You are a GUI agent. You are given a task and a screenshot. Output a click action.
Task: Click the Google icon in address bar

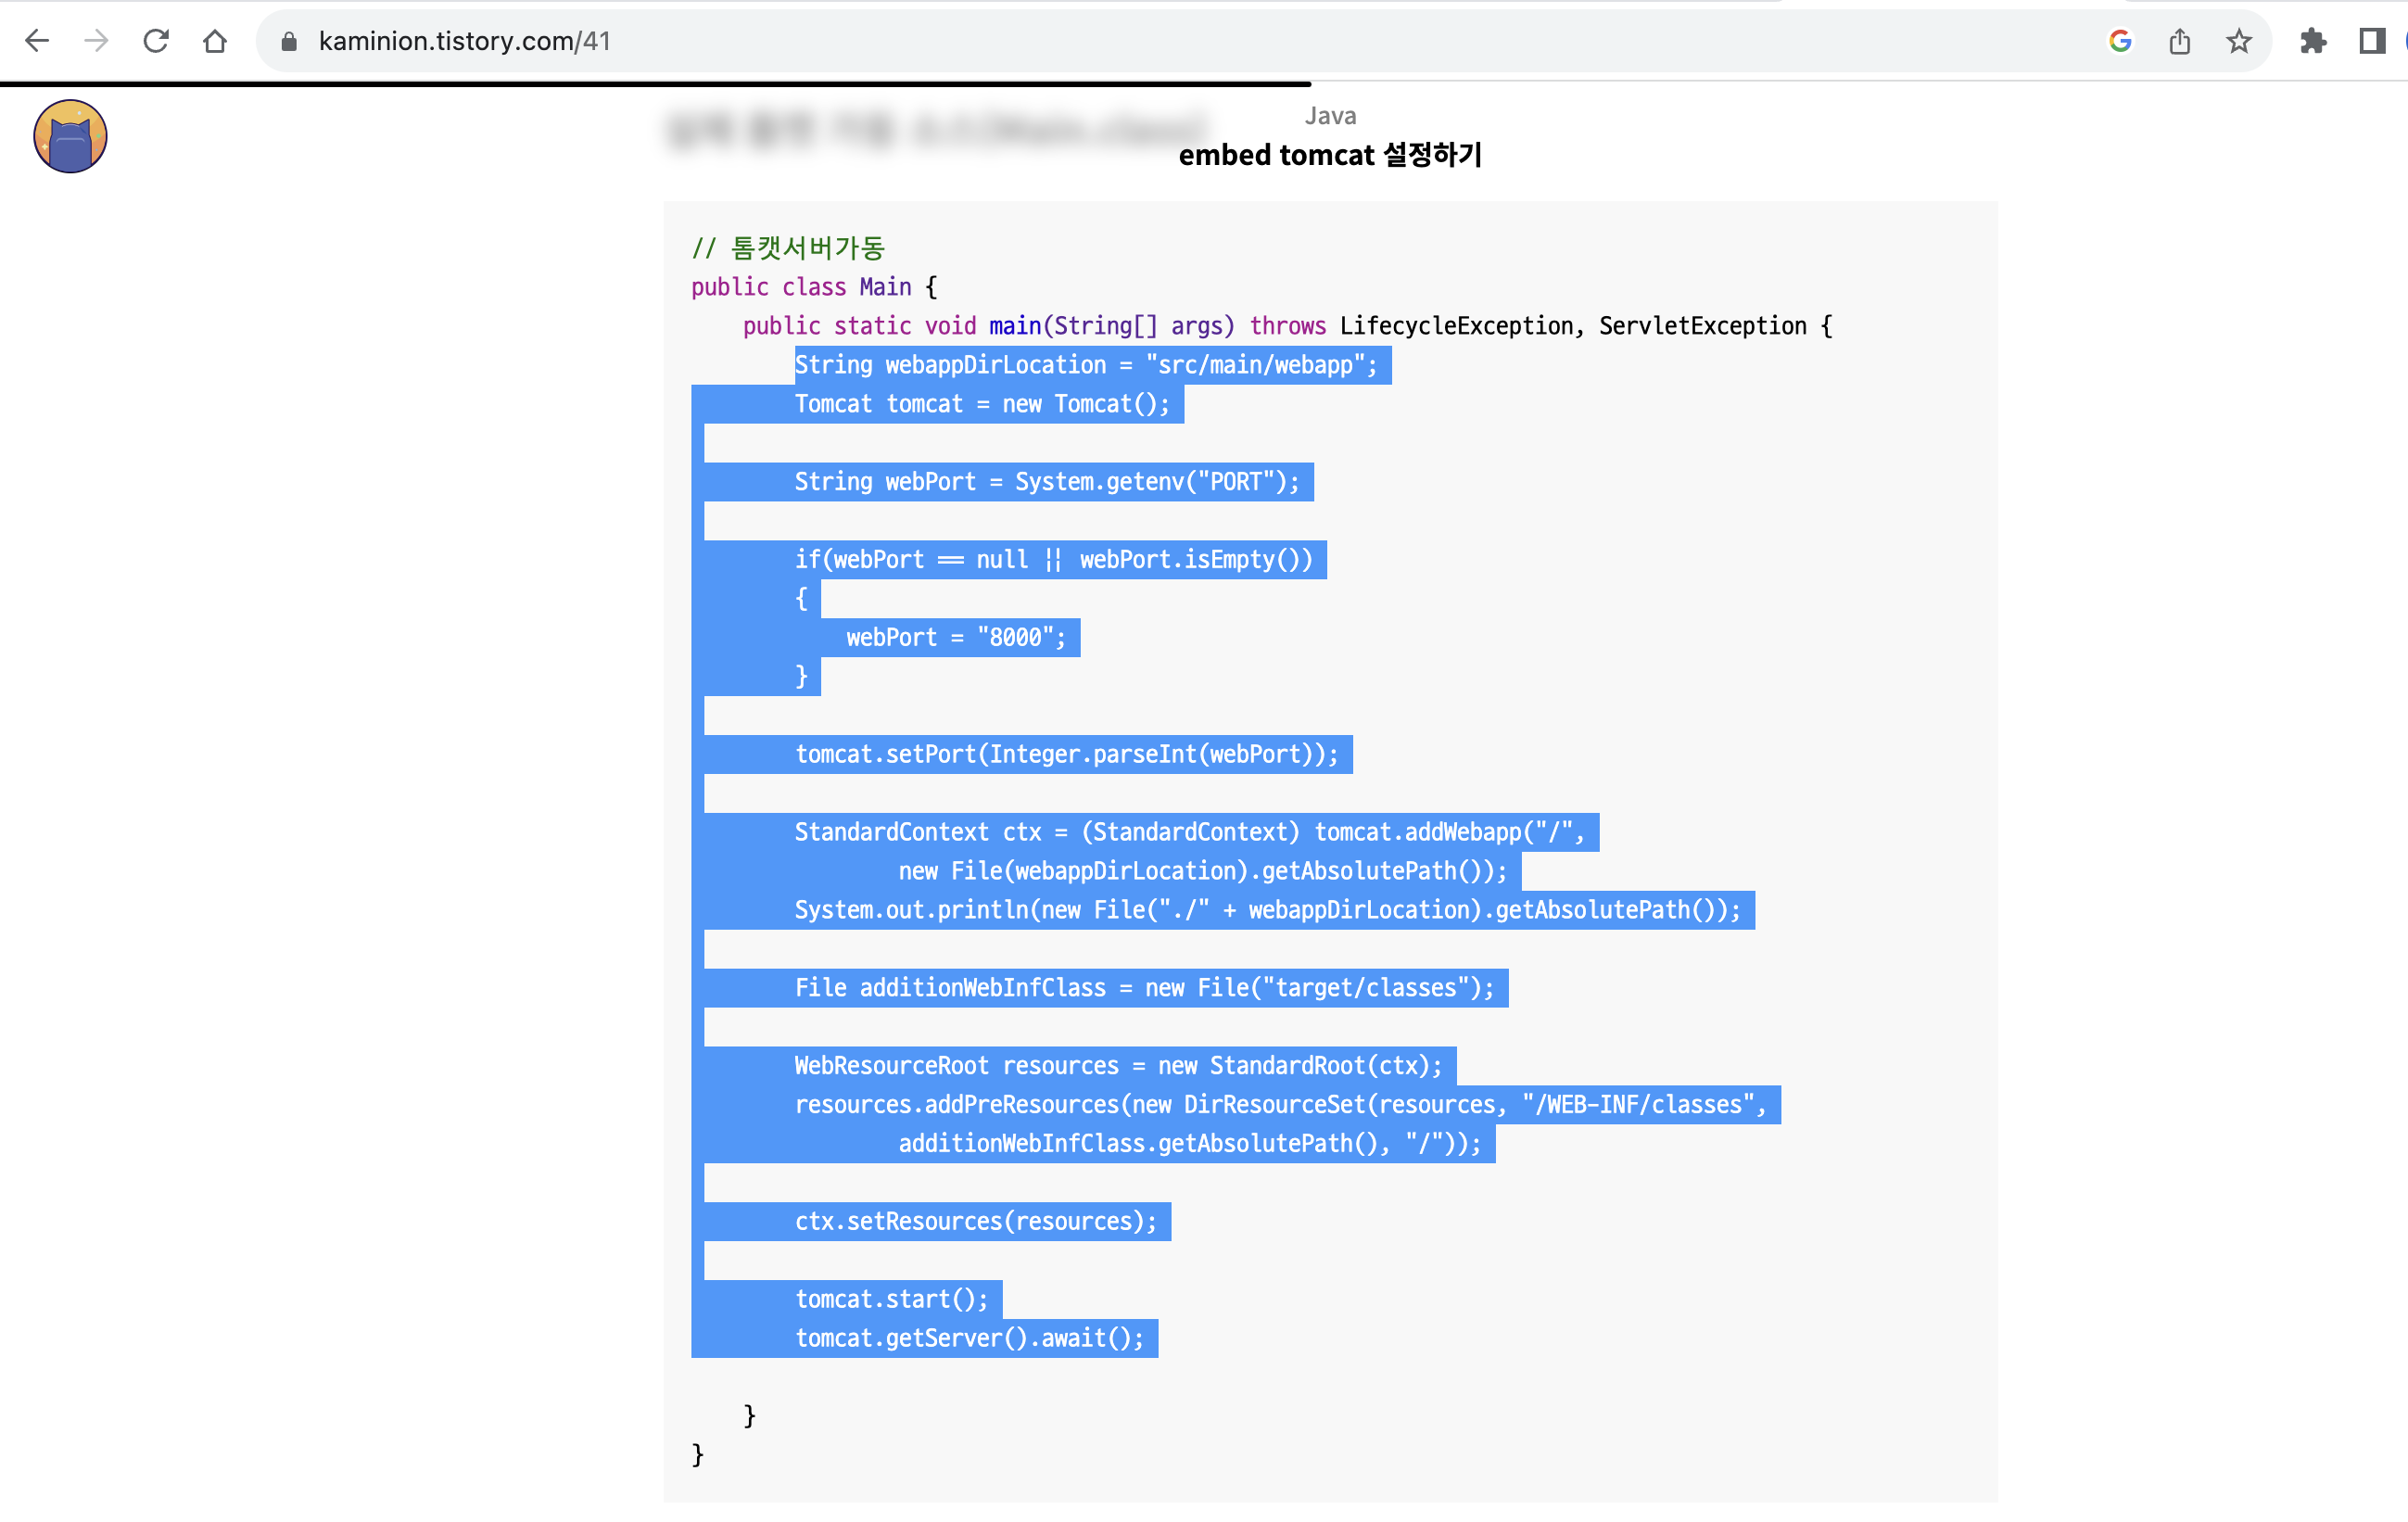(2119, 41)
